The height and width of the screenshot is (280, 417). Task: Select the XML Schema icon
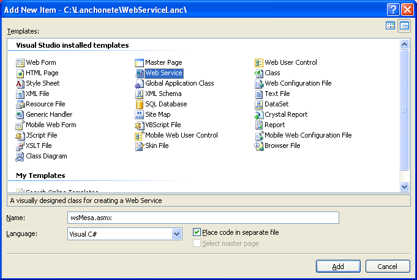pyautogui.click(x=139, y=94)
